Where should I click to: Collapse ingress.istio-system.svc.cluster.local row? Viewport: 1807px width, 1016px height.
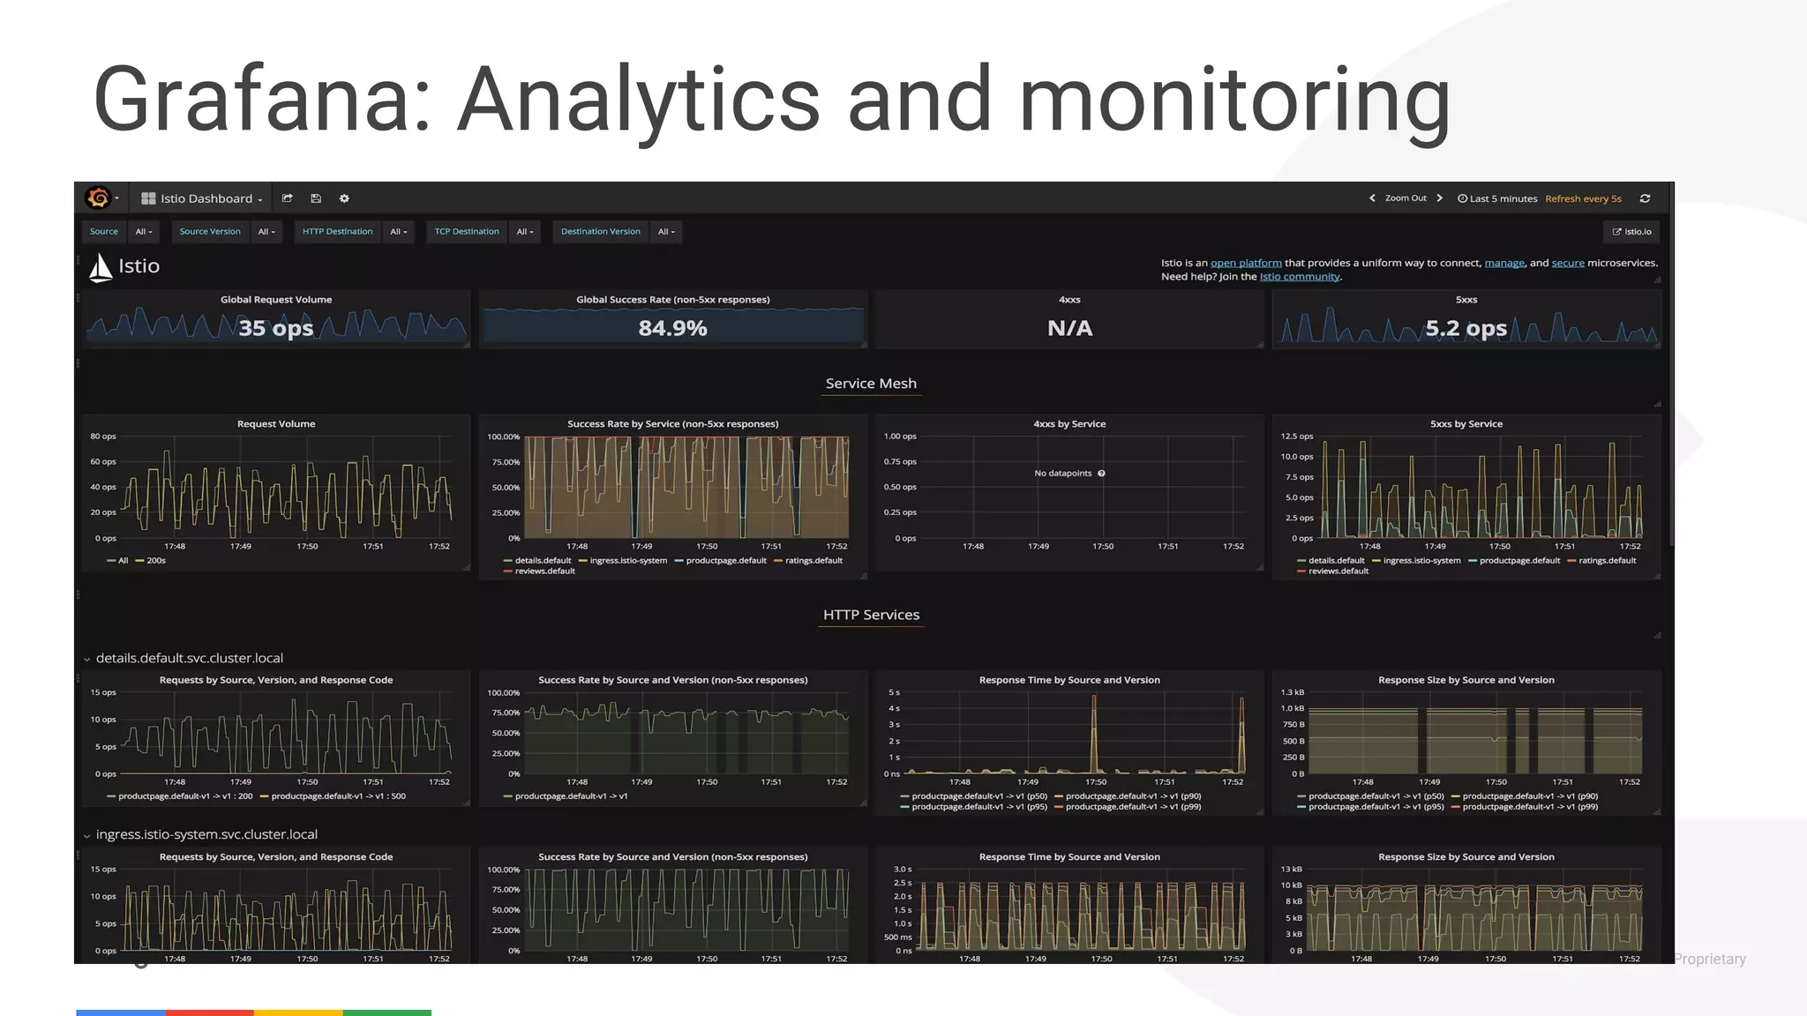click(x=200, y=834)
